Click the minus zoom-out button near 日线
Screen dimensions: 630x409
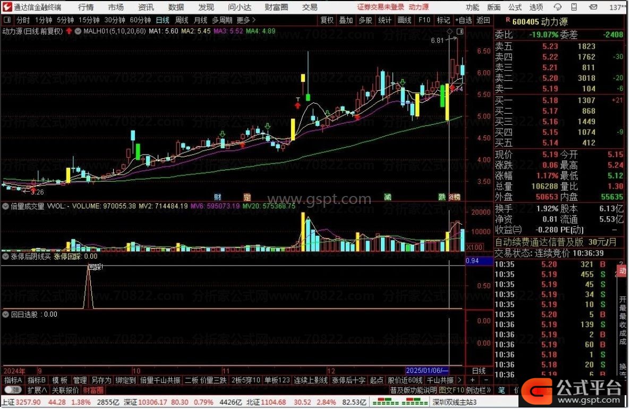click(x=486, y=380)
